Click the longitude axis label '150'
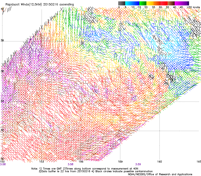 click(x=2, y=162)
